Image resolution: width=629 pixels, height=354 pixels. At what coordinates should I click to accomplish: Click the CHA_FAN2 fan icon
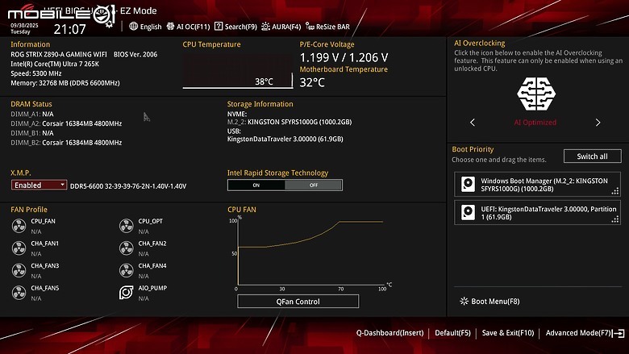coord(127,248)
